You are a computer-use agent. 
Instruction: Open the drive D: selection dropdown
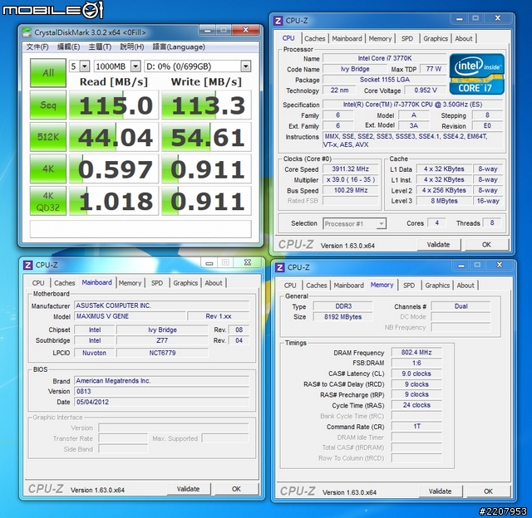click(x=198, y=66)
